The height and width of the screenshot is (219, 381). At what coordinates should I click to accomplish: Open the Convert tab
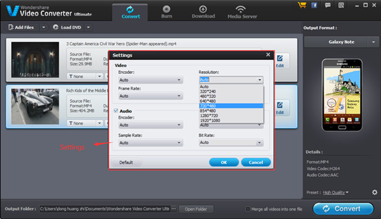coord(130,12)
